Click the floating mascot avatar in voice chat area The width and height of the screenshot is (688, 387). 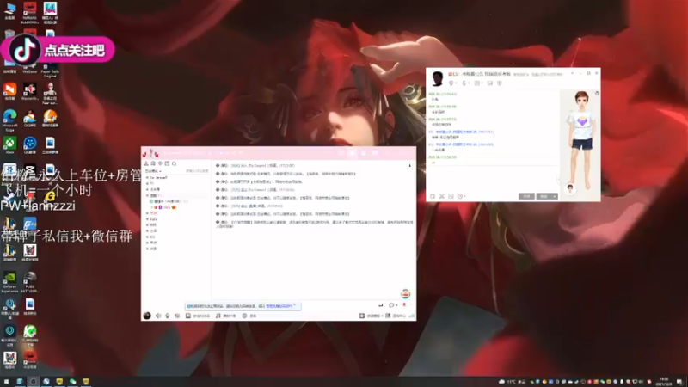(405, 293)
